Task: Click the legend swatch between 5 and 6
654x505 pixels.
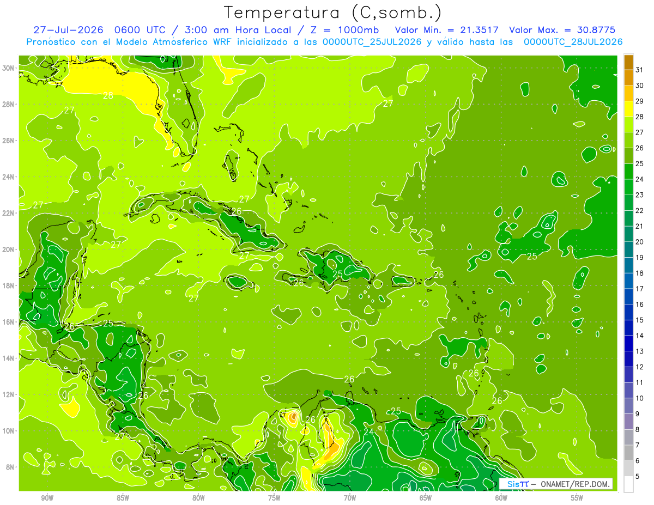Action: [x=628, y=469]
